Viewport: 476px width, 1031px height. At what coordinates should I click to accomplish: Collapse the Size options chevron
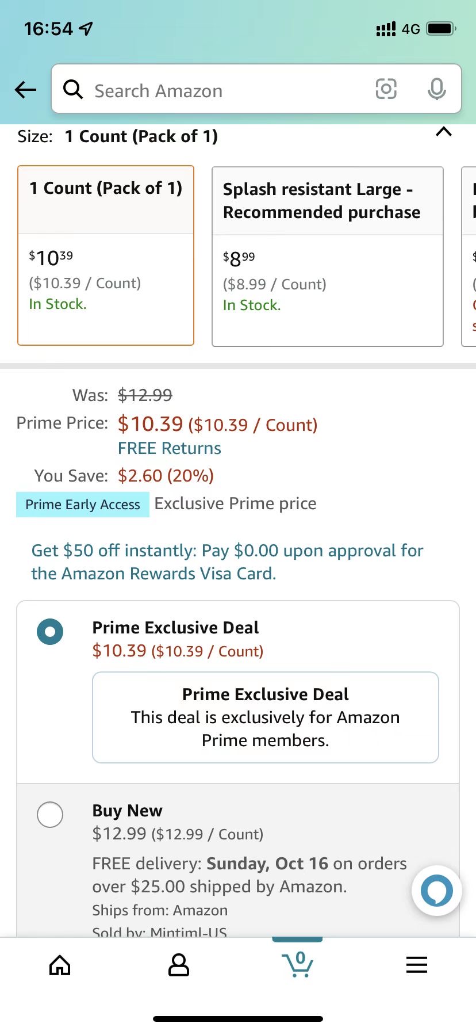point(444,132)
